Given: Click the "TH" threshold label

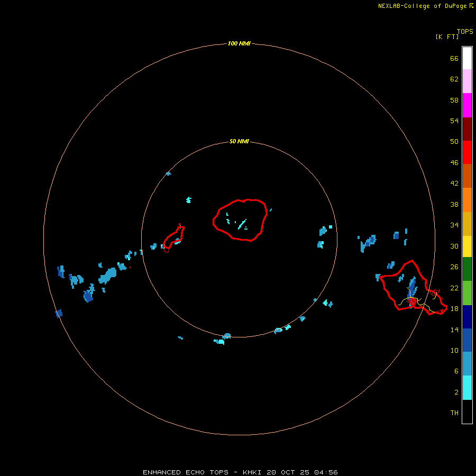Looking at the screenshot, I should tap(454, 413).
